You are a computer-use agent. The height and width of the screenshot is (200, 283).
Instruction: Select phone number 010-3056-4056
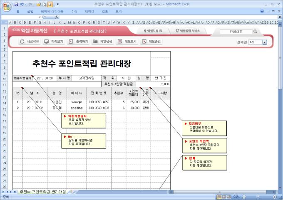coord(99,102)
